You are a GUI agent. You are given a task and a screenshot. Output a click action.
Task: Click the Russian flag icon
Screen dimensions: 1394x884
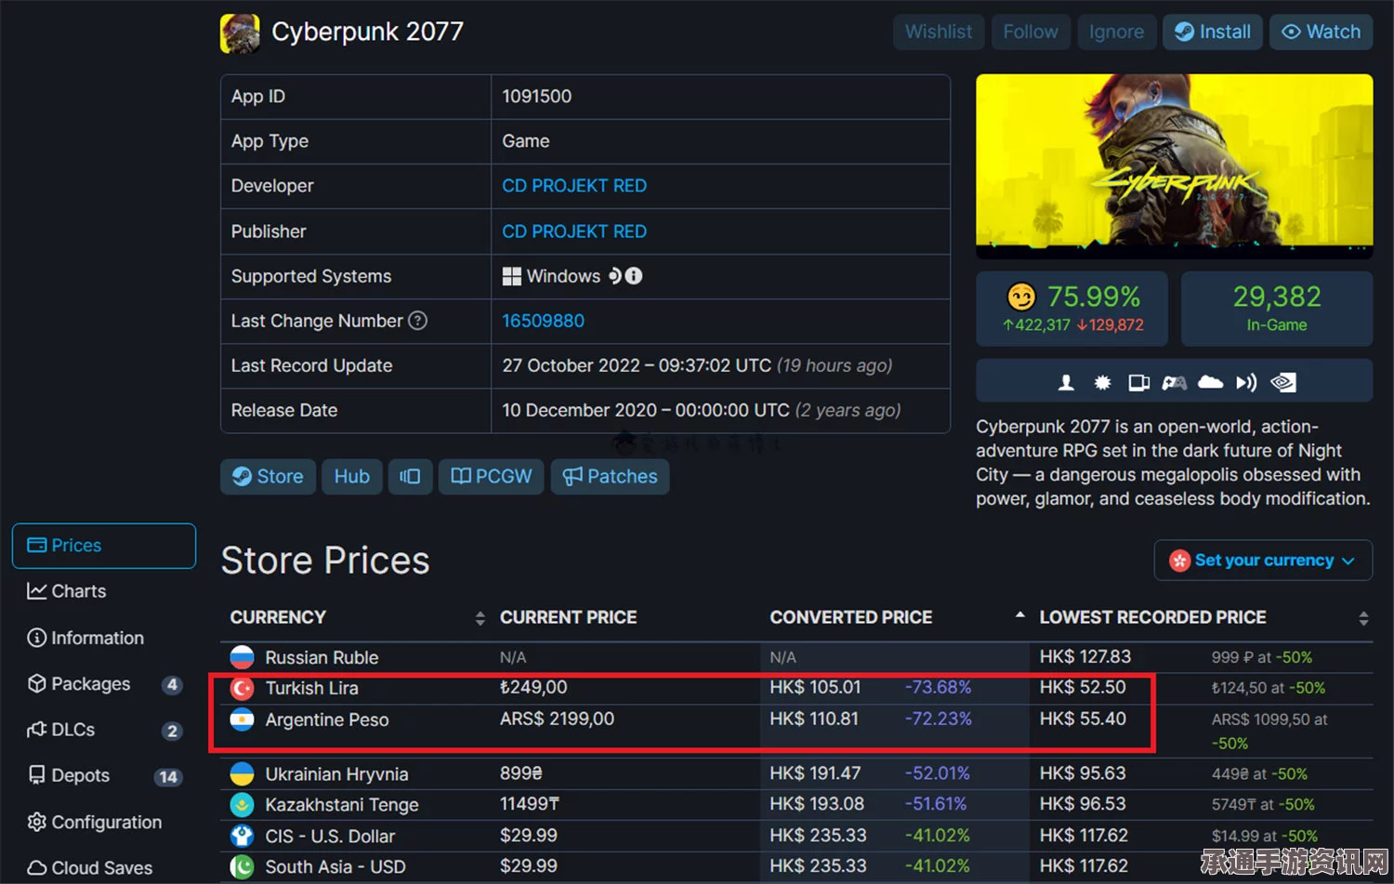(x=242, y=657)
